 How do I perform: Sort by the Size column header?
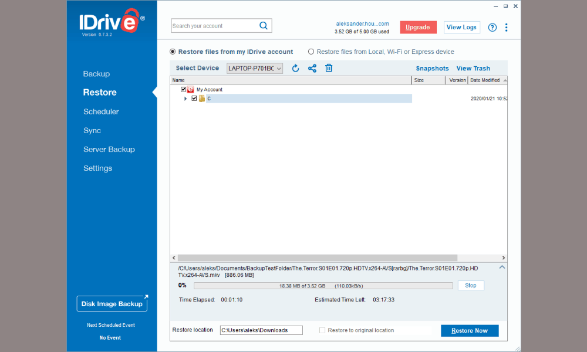429,80
